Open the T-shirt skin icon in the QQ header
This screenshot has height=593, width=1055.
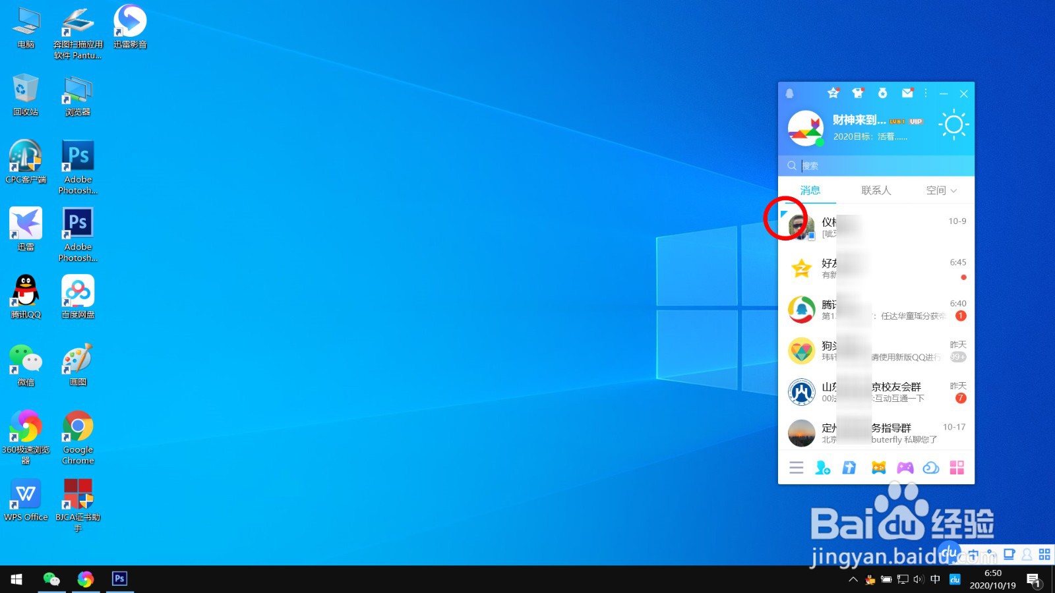pyautogui.click(x=858, y=93)
